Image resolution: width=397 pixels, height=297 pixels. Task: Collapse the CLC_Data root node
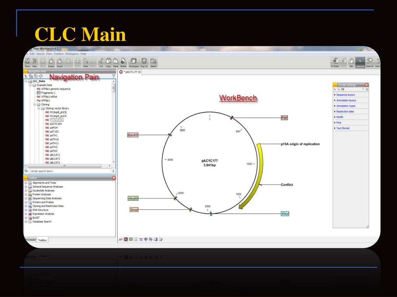click(26, 81)
